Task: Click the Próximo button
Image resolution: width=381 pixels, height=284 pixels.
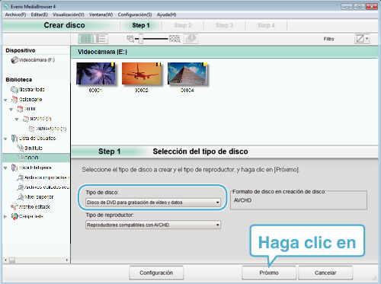Action: tap(269, 273)
